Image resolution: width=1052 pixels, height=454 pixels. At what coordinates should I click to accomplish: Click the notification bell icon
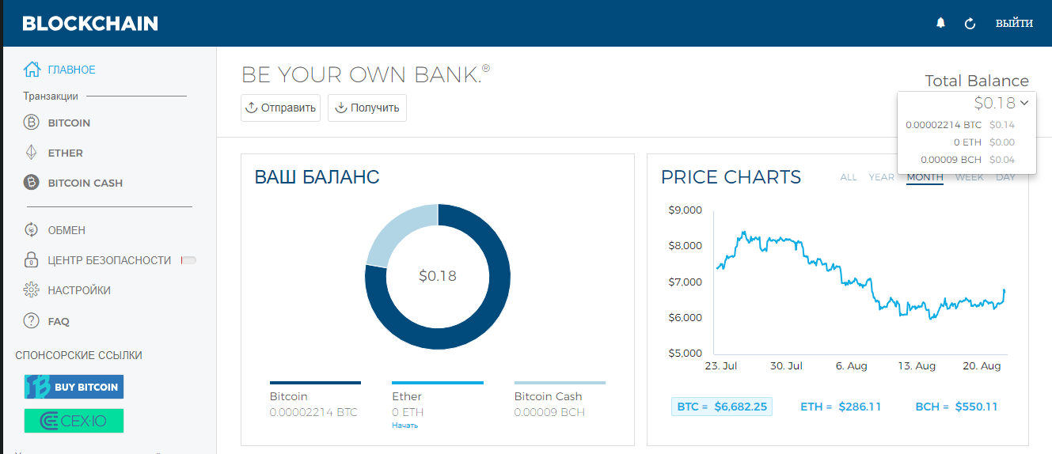940,23
